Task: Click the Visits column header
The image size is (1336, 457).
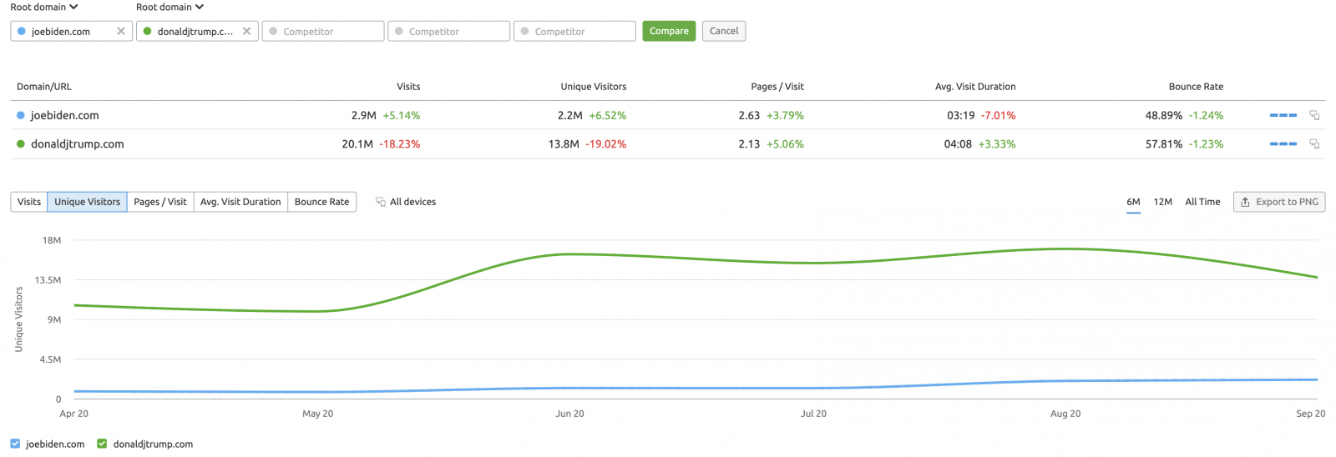Action: coord(408,87)
